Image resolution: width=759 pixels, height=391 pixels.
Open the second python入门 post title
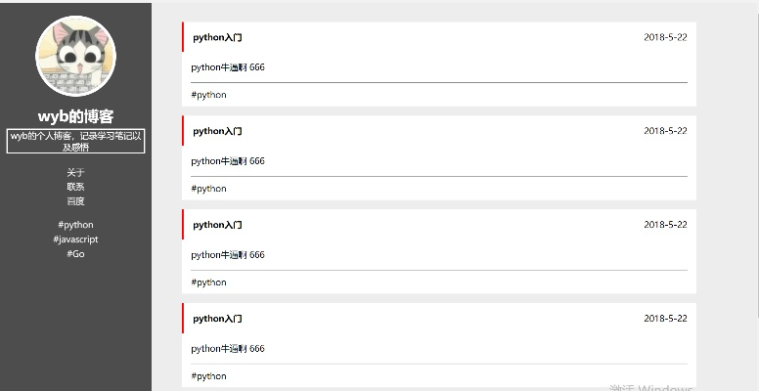pyautogui.click(x=217, y=131)
